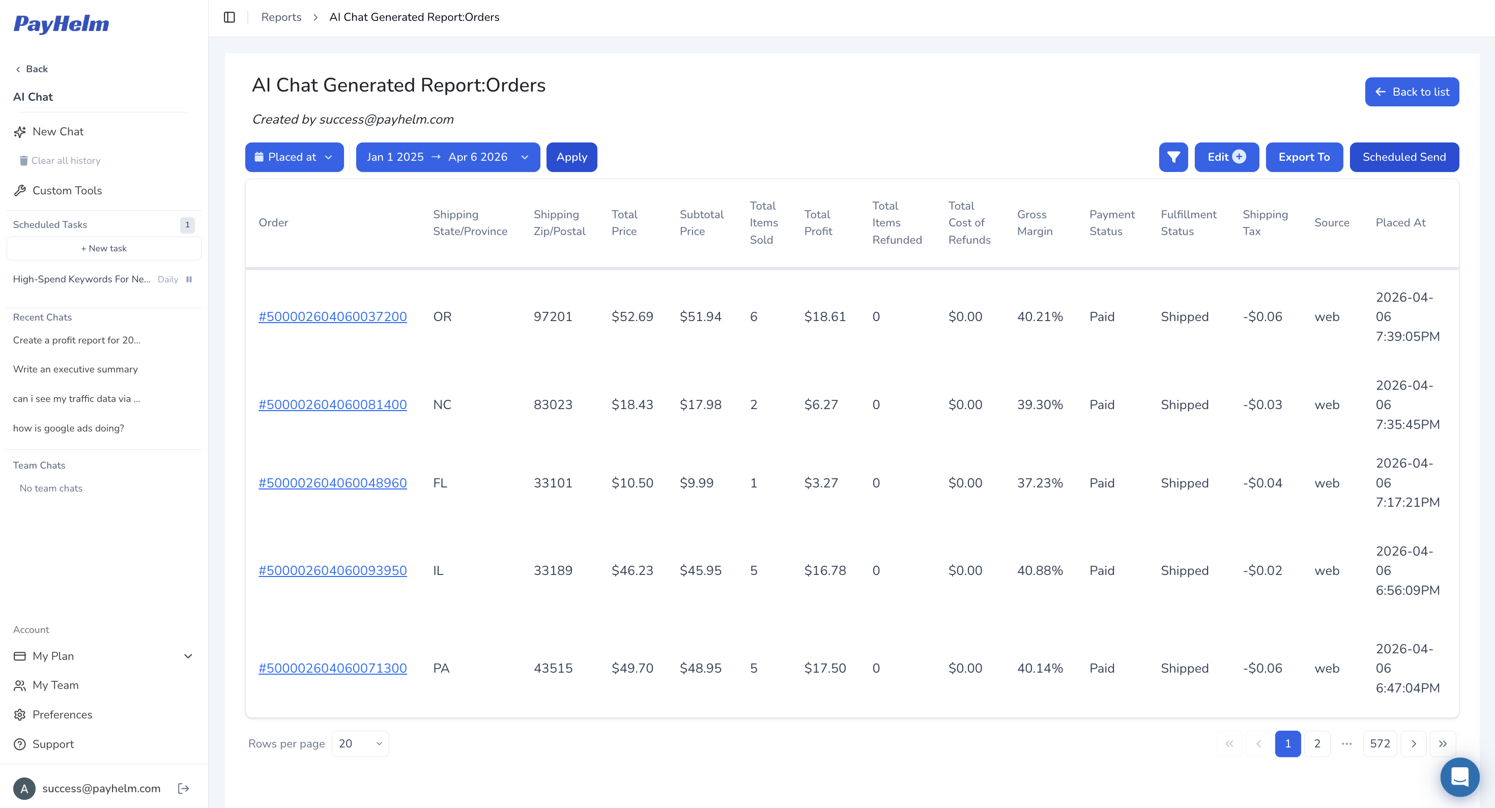
Task: Open order #500002604060071300
Action: tap(333, 668)
